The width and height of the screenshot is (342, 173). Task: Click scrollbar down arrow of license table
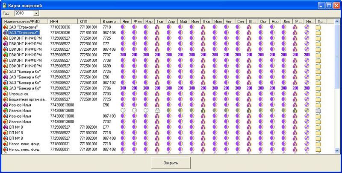point(337,150)
